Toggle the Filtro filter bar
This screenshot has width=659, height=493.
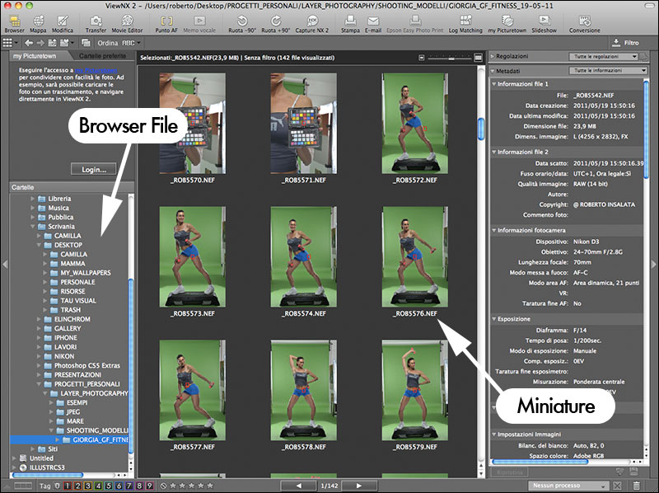click(625, 43)
